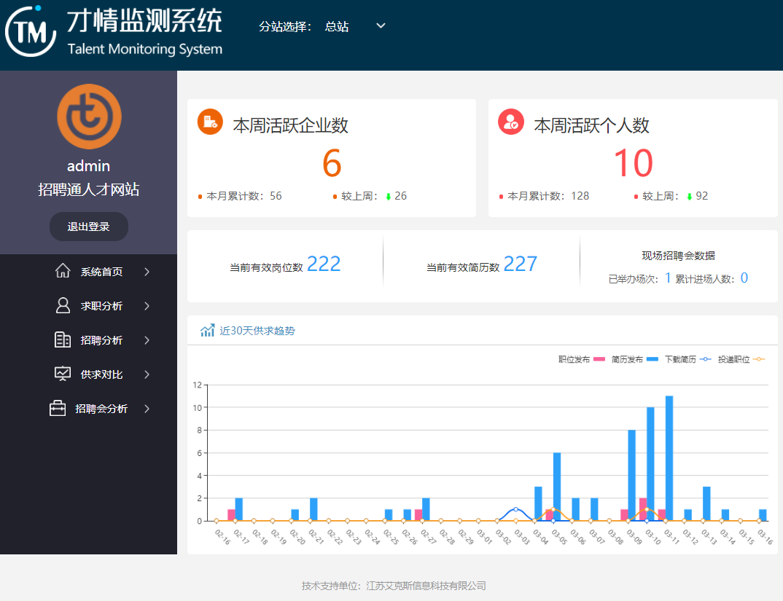Image resolution: width=783 pixels, height=601 pixels.
Task: Click the red user icon beside 本周活跃个人数
Action: pos(511,122)
